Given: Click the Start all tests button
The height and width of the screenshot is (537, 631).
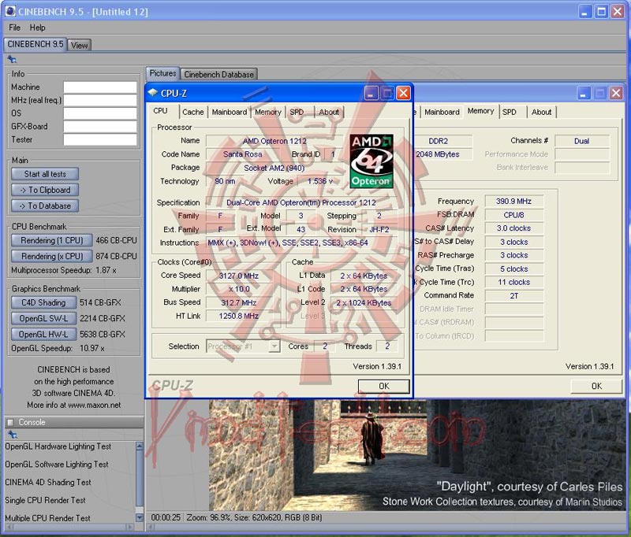Looking at the screenshot, I should tap(45, 174).
